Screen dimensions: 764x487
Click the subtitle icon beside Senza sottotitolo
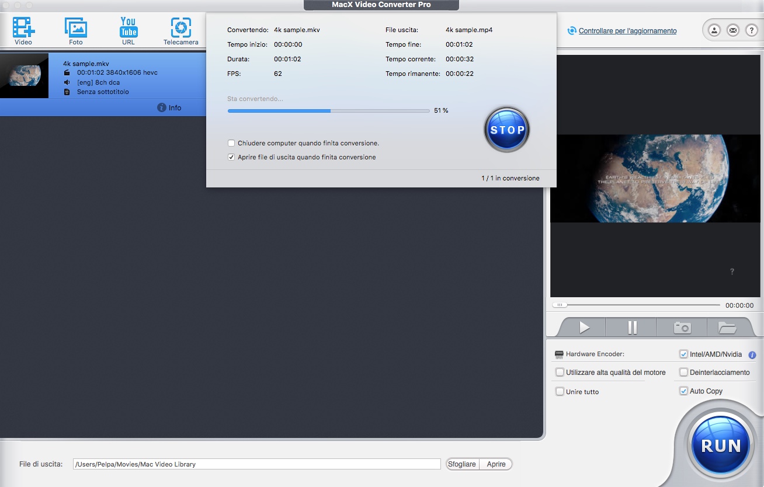coord(67,92)
